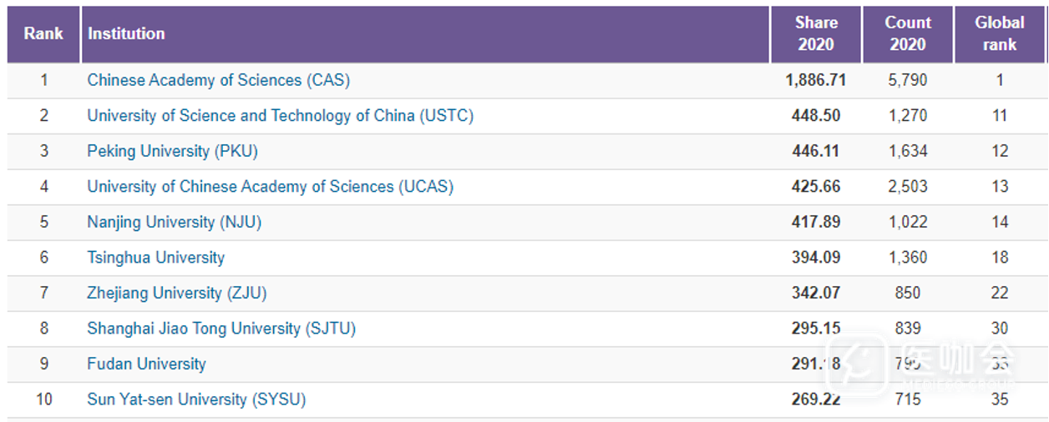Click Zhejiang University (ZJU) institution link
Viewport: 1049px width, 422px height.
(x=176, y=293)
